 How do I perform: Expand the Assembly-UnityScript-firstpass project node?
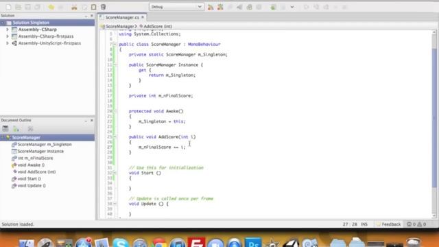[8, 43]
